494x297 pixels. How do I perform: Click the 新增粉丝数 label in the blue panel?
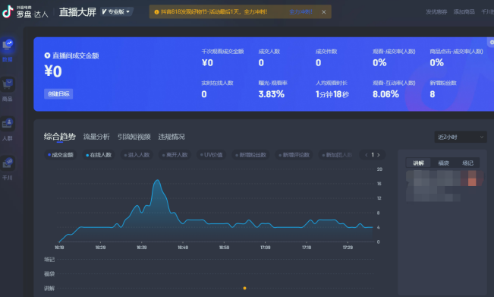[443, 83]
